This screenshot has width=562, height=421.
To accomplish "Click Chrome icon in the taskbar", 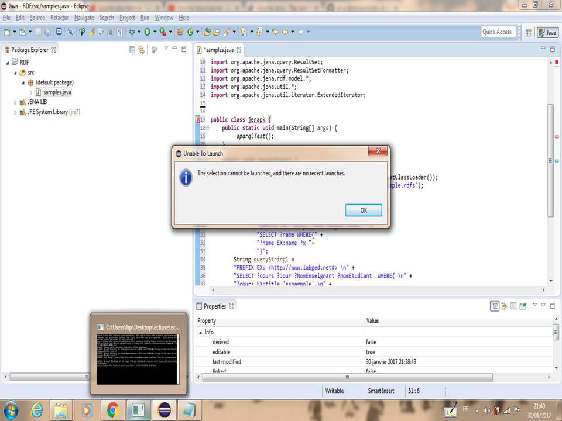I will [113, 410].
